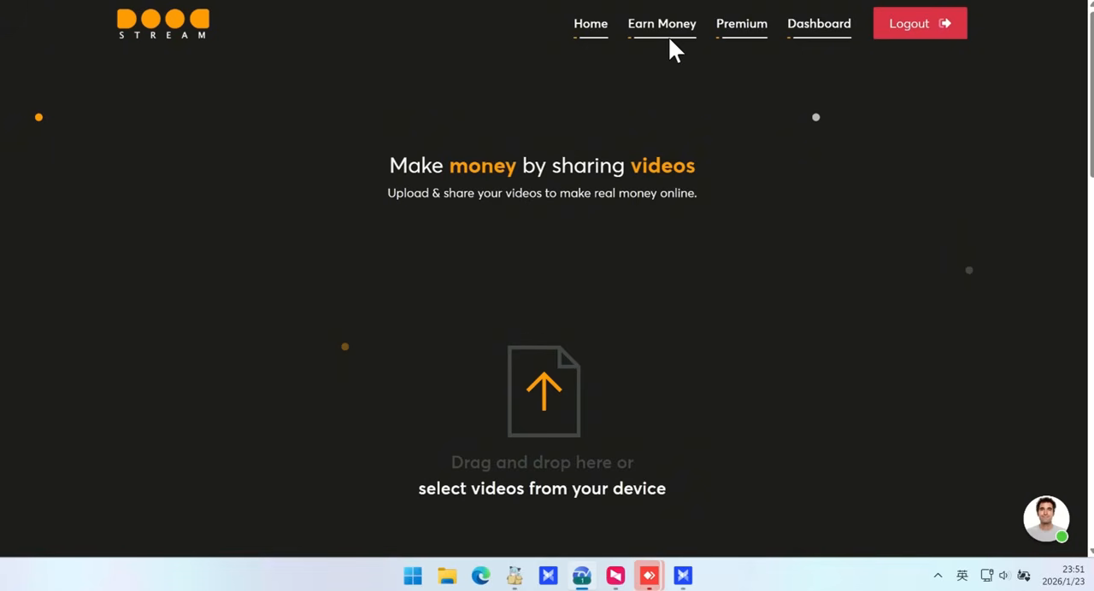
Task: Click the red Logout button
Action: point(920,23)
